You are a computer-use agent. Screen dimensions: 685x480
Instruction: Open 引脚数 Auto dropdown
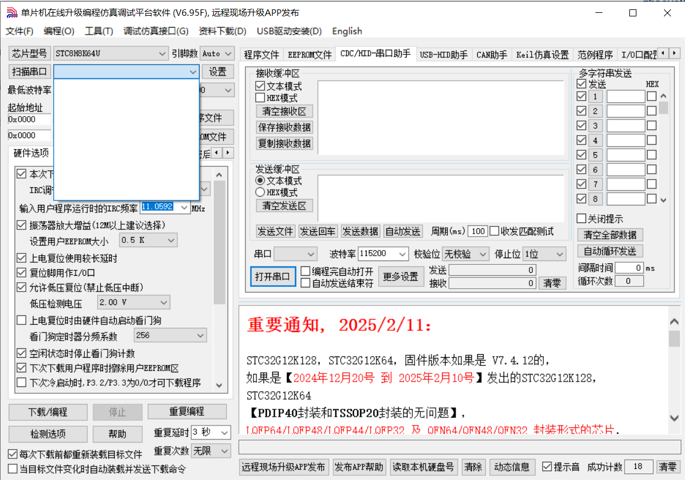(x=217, y=54)
